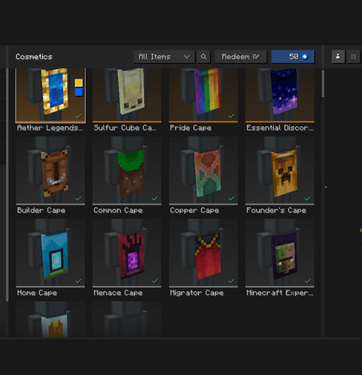Click the Common Cape name label
The image size is (362, 375).
click(118, 211)
